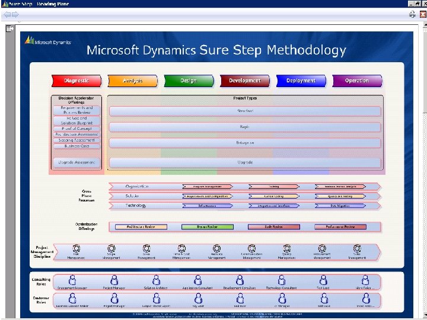Open Time & Cost Management icon
This screenshot has width=427, height=320.
[x=181, y=248]
